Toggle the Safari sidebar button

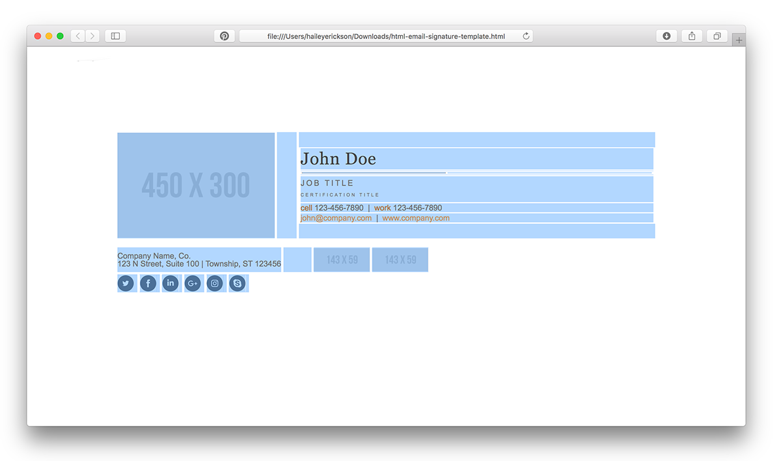pyautogui.click(x=115, y=36)
